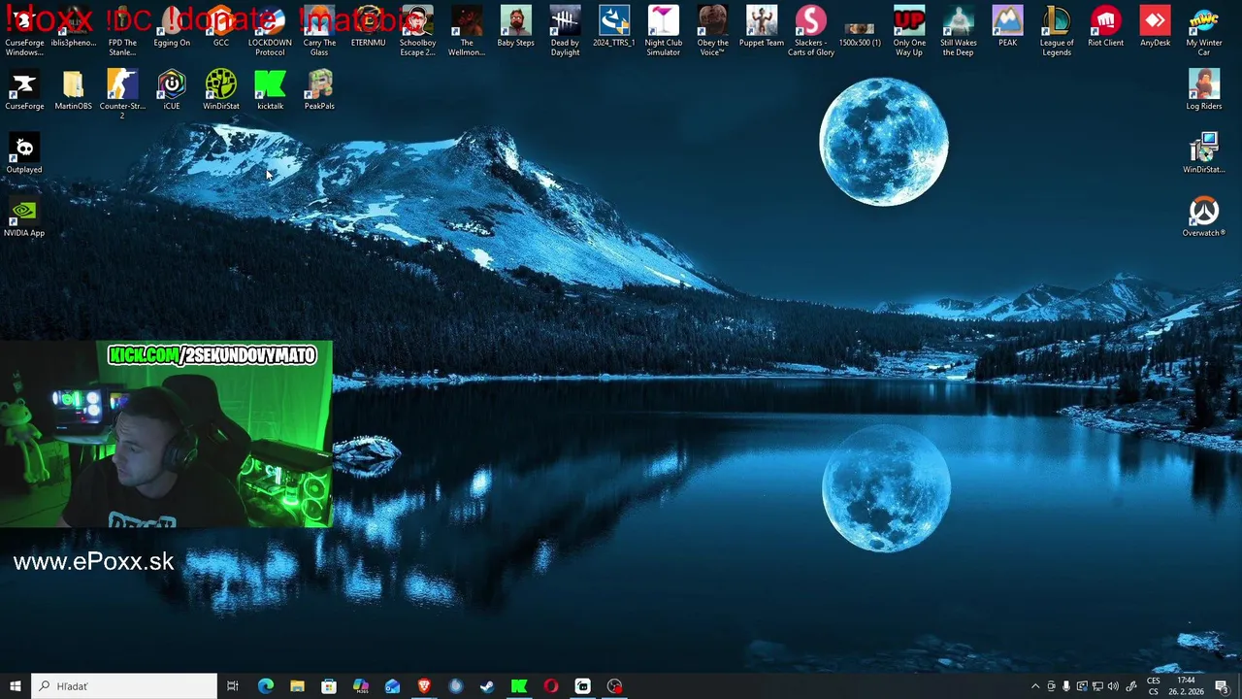1242x699 pixels.
Task: Select the Log Riders desktop icon
Action: click(1204, 89)
